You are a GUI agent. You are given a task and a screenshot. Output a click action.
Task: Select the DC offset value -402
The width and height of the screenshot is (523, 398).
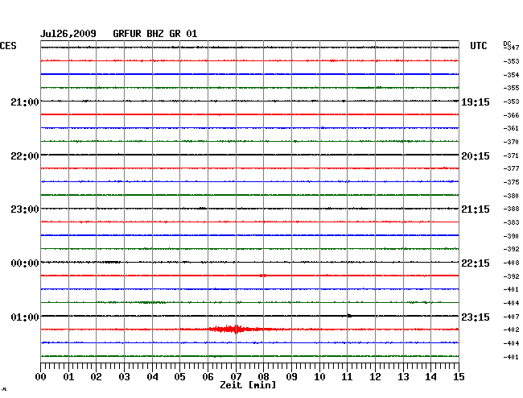[511, 330]
